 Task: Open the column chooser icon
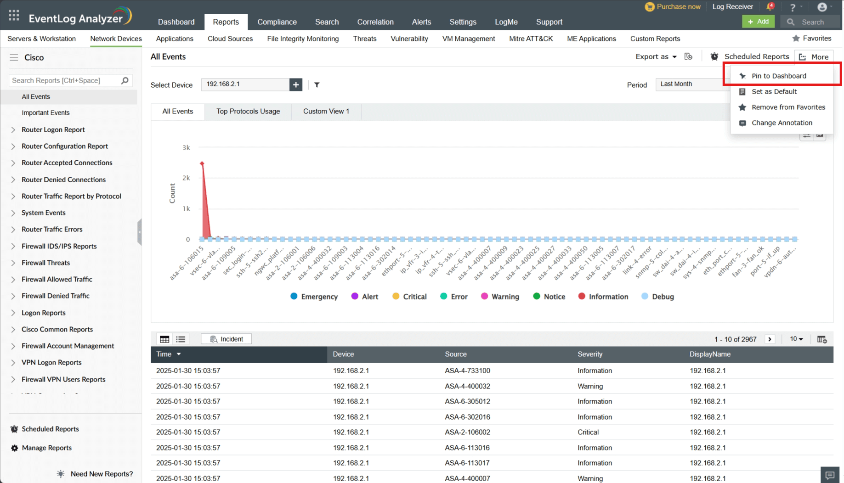[822, 339]
